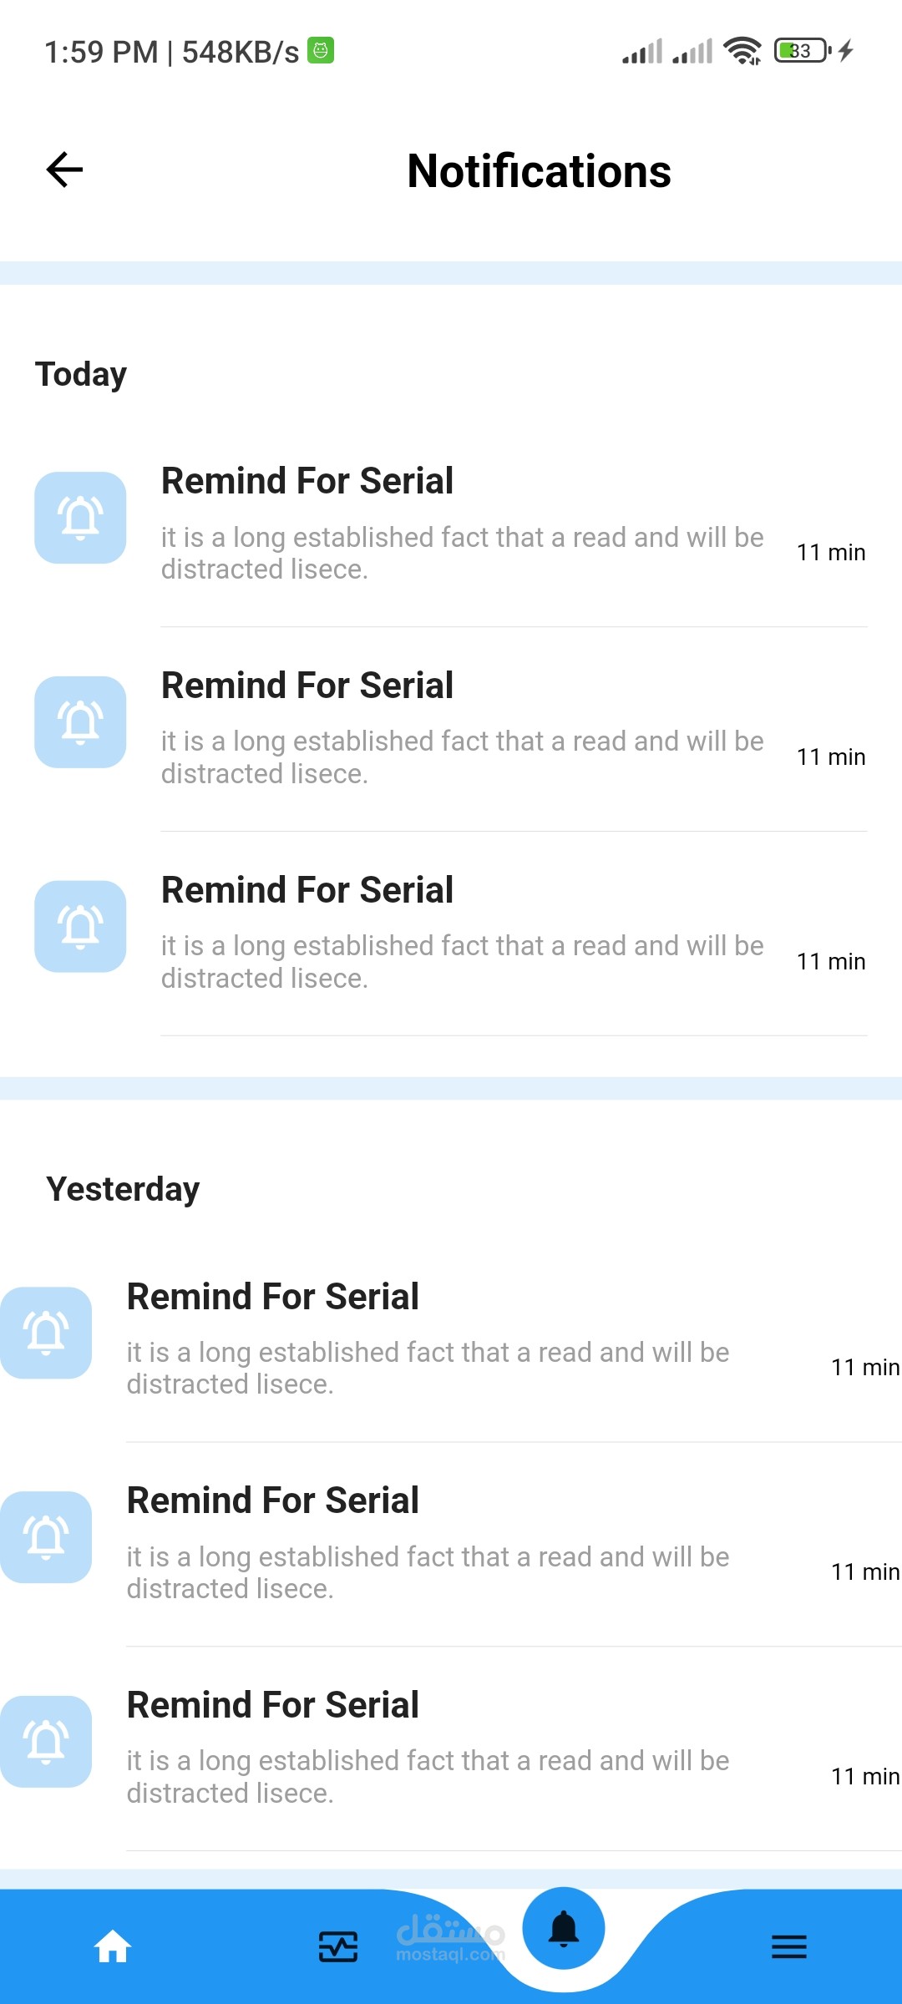Open third Today 'Remind For Serial' title
The image size is (902, 2004).
click(x=307, y=891)
